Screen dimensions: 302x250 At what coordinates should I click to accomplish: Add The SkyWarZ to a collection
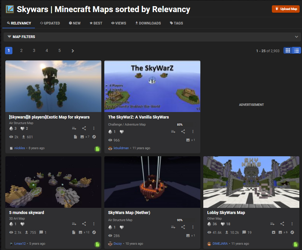(x=173, y=131)
